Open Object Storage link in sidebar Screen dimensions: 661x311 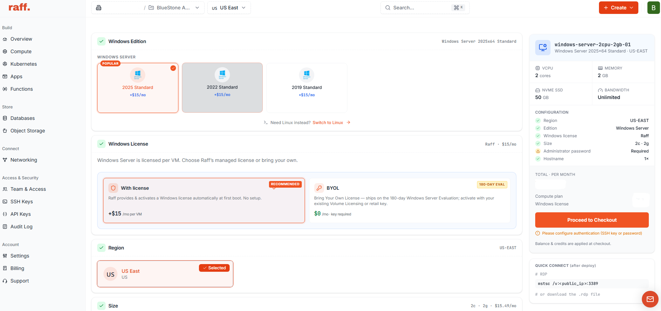28,131
